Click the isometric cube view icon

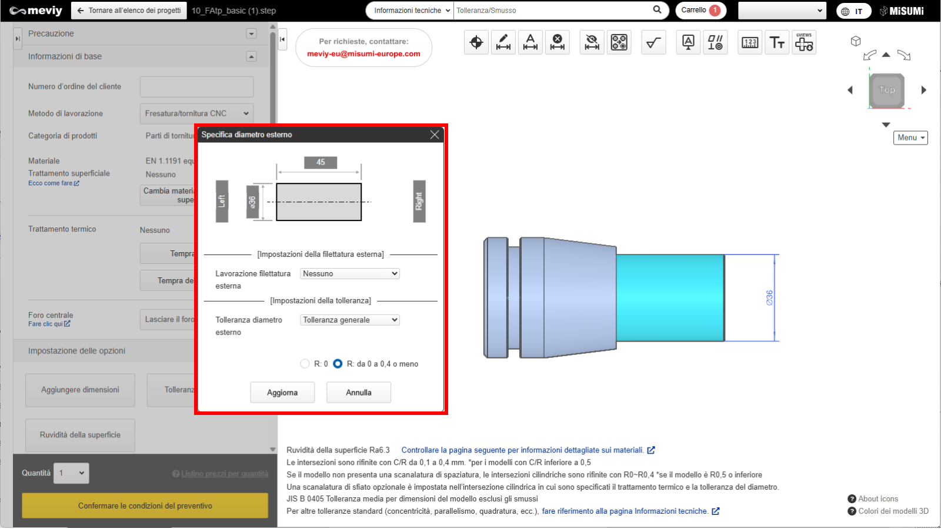tap(856, 41)
